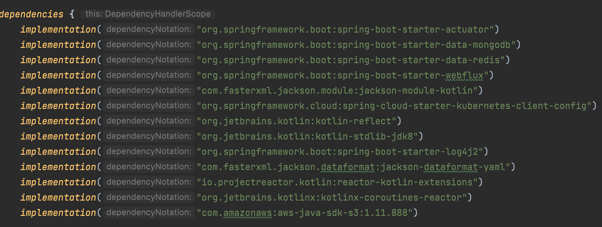The image size is (602, 227).
Task: Click the kotlin-reflect dependency string
Action: click(x=296, y=121)
